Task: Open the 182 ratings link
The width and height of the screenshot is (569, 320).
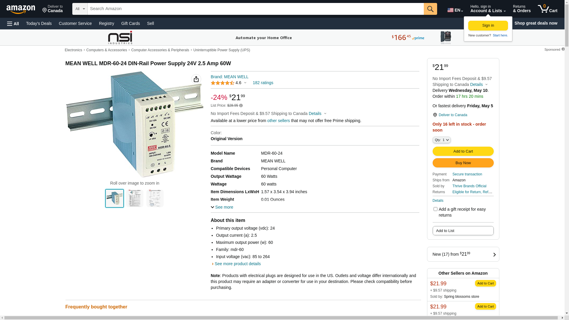Action: coord(263,83)
